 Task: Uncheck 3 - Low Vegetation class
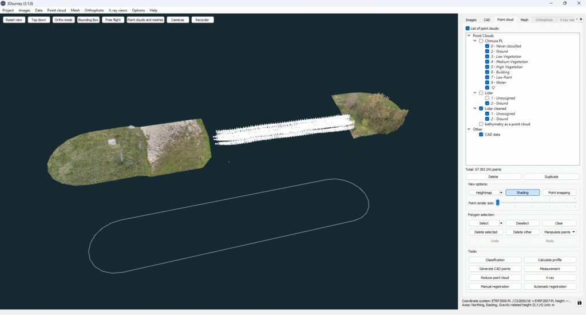487,57
